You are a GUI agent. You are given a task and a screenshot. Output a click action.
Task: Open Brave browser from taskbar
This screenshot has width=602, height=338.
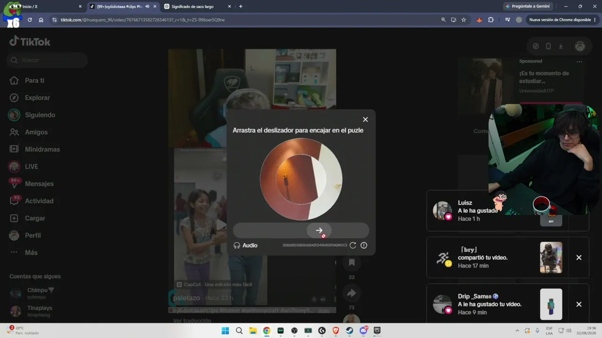click(x=336, y=330)
